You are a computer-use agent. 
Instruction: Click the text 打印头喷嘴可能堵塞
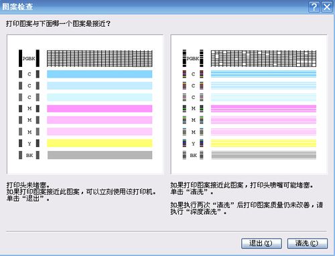pos(281,185)
